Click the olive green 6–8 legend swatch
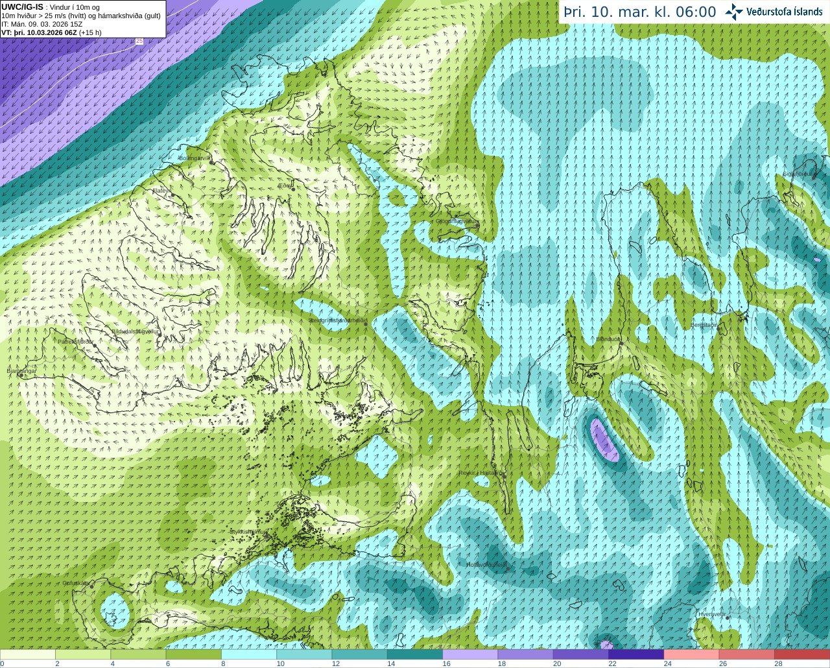 click(193, 654)
